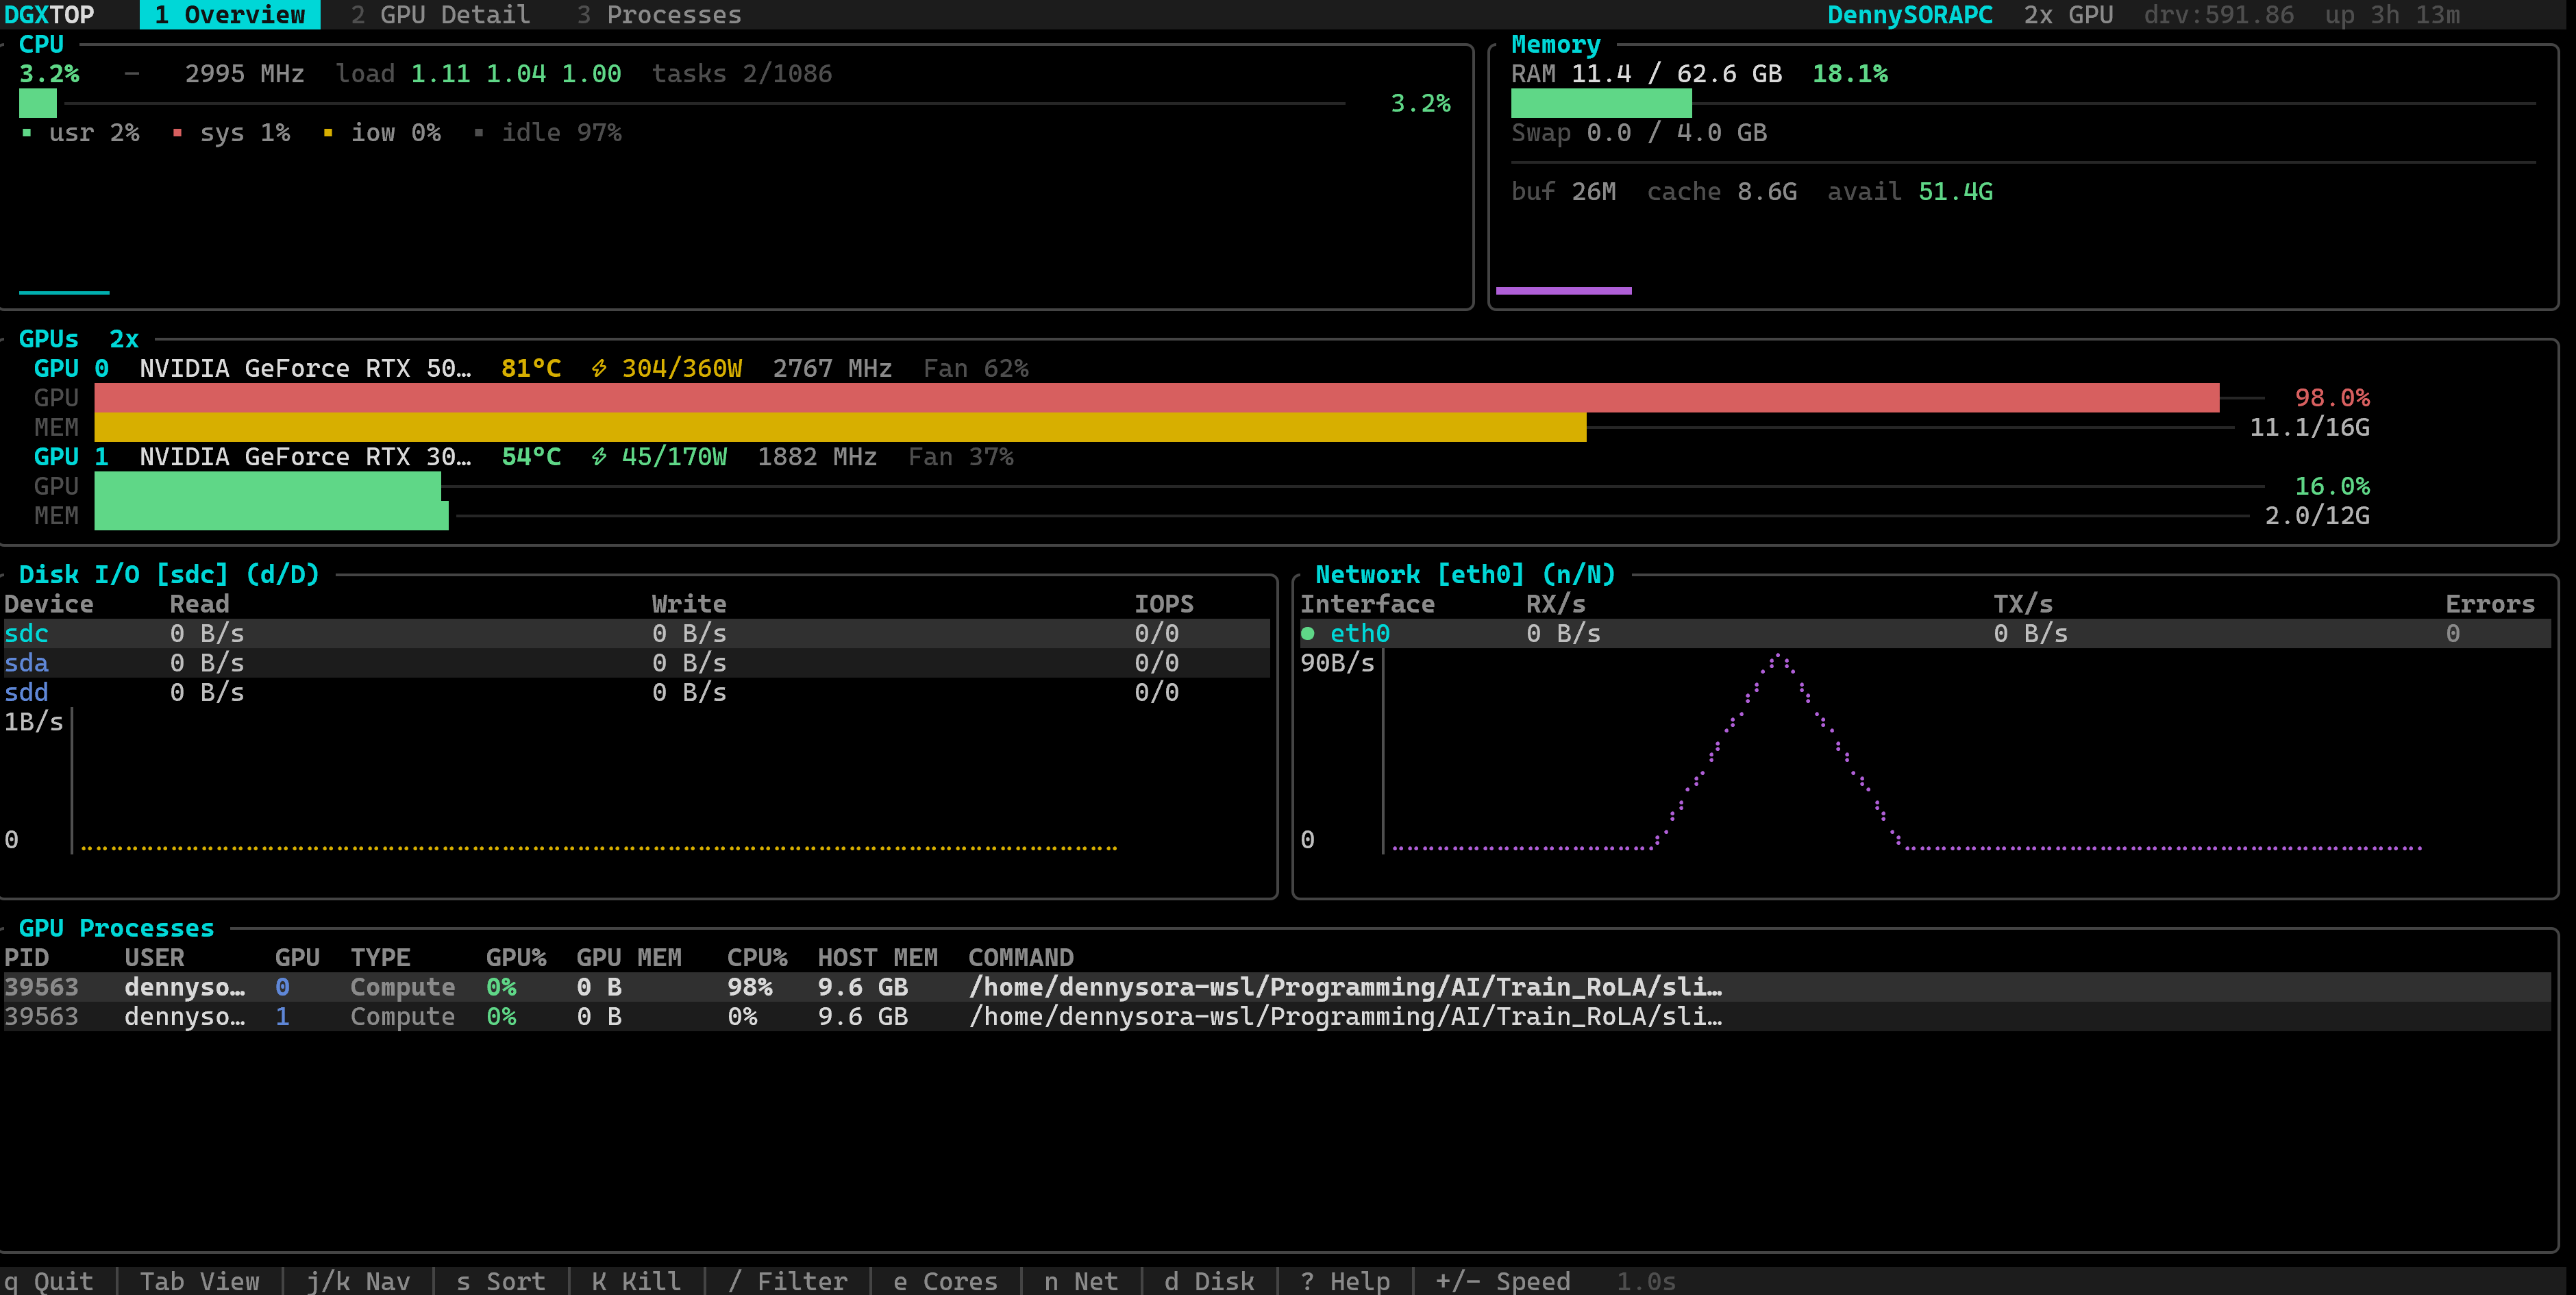The image size is (2576, 1295).
Task: Select the sda disk row
Action: pyautogui.click(x=636, y=663)
